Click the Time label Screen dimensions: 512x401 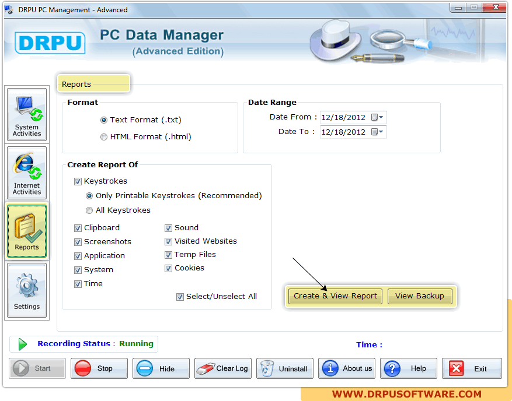coord(369,345)
